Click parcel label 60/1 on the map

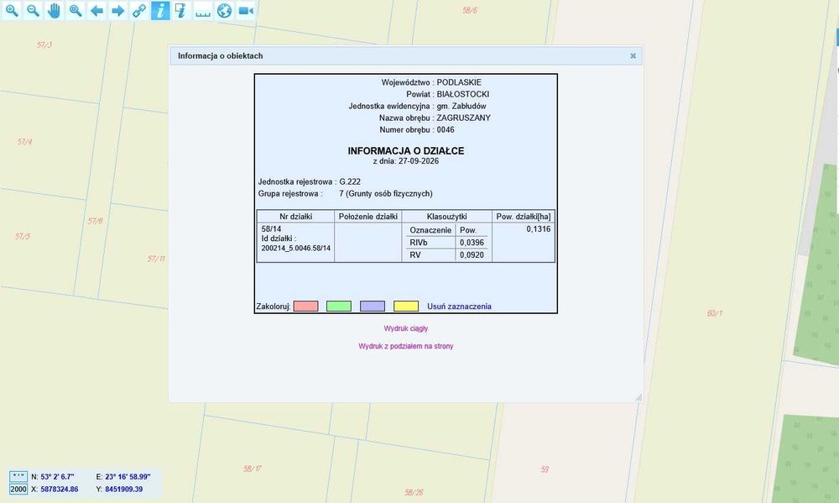(x=714, y=313)
